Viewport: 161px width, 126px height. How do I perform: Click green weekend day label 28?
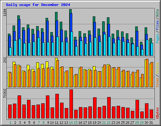(x=137, y=123)
